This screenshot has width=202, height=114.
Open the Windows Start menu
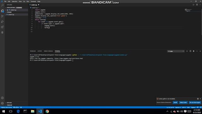point(3,111)
